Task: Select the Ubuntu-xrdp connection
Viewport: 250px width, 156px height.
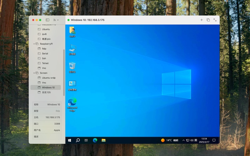Action: pos(48,78)
